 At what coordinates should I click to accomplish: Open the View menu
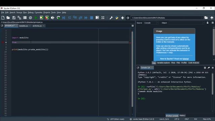(x=59, y=12)
